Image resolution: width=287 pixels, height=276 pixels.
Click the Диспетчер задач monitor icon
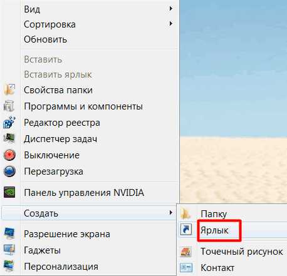9,138
